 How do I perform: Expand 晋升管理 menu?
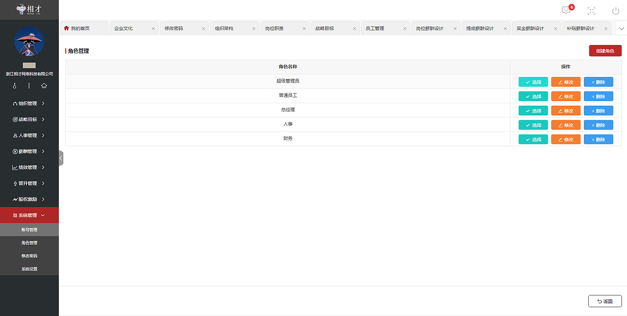pyautogui.click(x=29, y=183)
